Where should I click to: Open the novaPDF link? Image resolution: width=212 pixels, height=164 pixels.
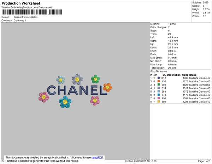(97, 158)
